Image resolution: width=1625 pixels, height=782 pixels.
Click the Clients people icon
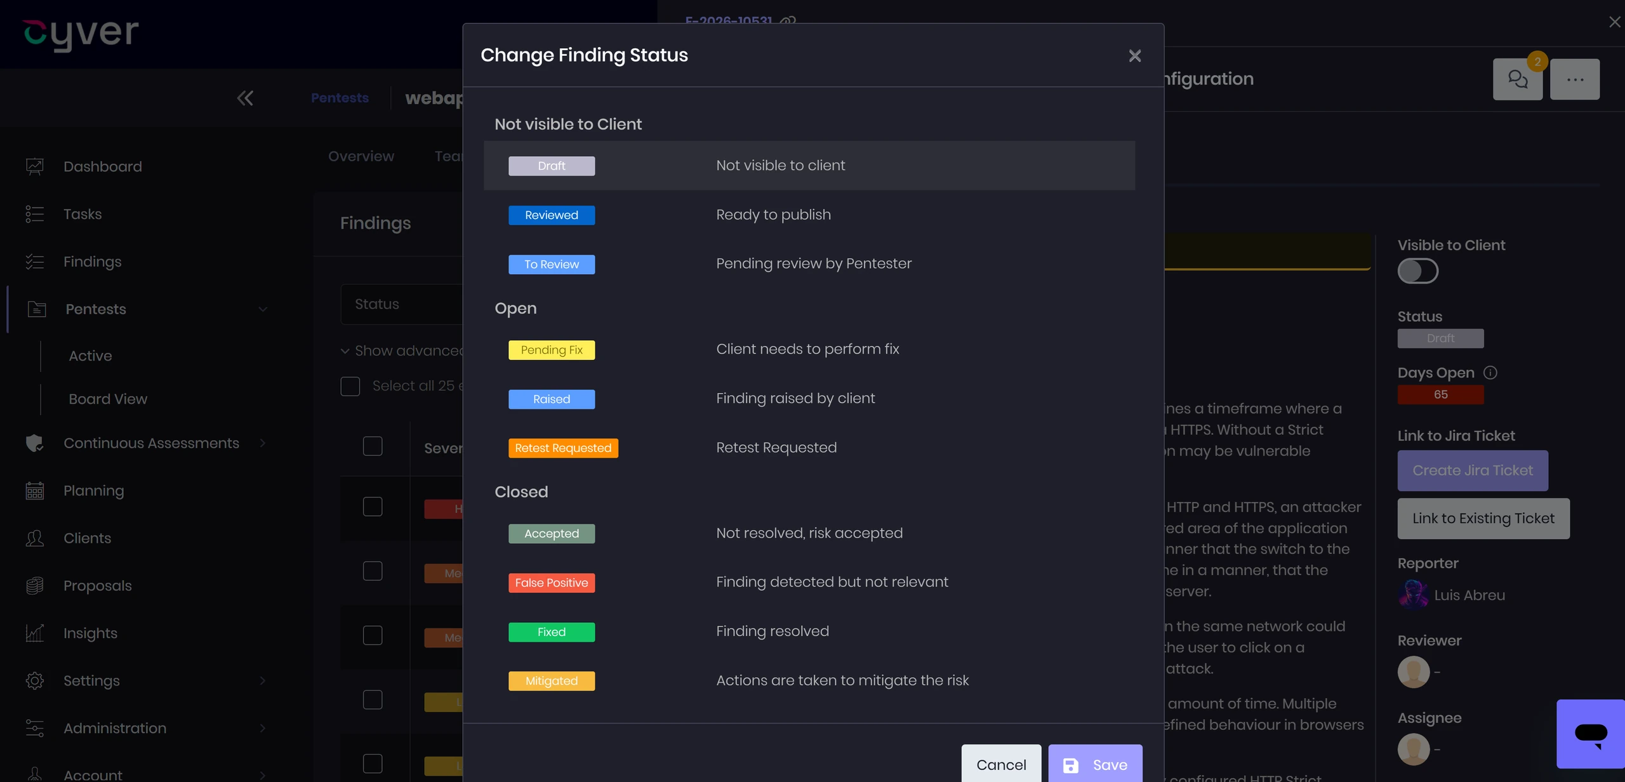click(35, 538)
